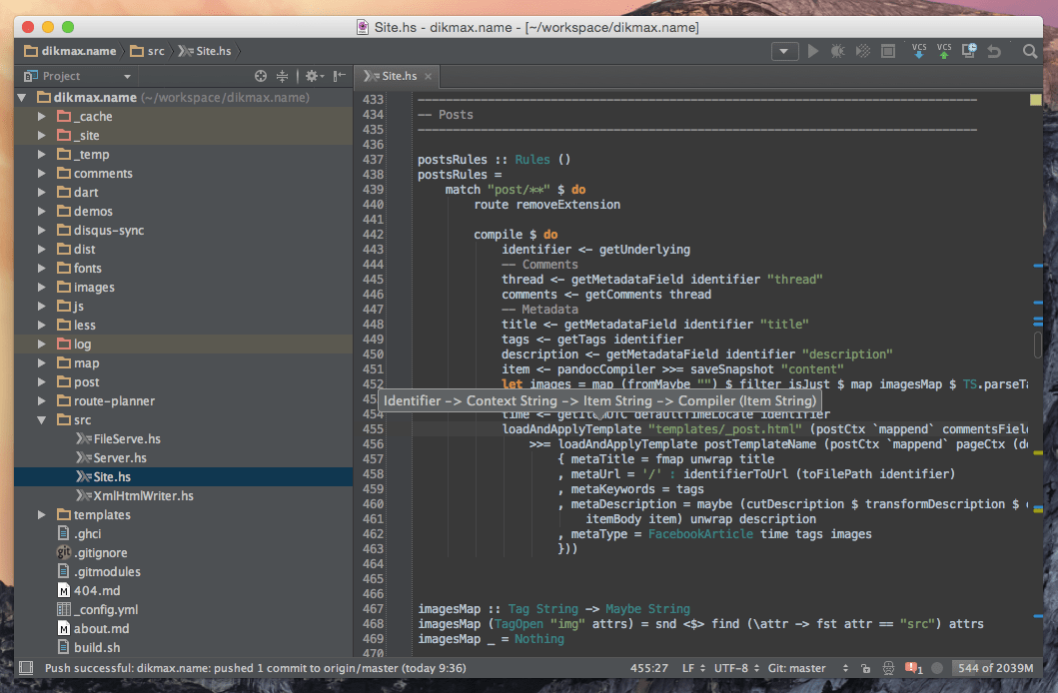Open the Git: master branch dropdown

pyautogui.click(x=799, y=668)
